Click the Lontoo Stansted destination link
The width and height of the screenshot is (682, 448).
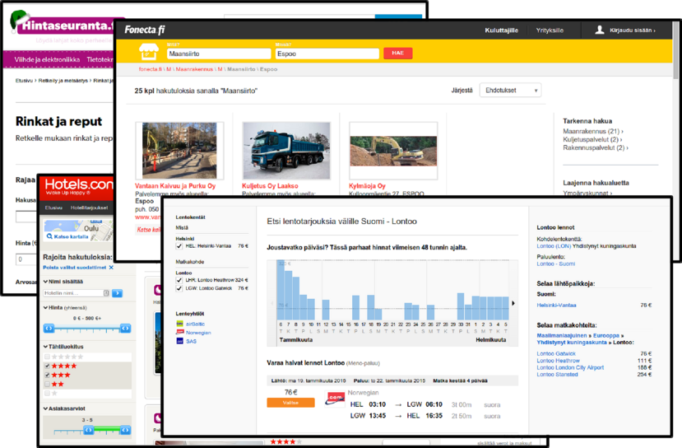point(557,375)
